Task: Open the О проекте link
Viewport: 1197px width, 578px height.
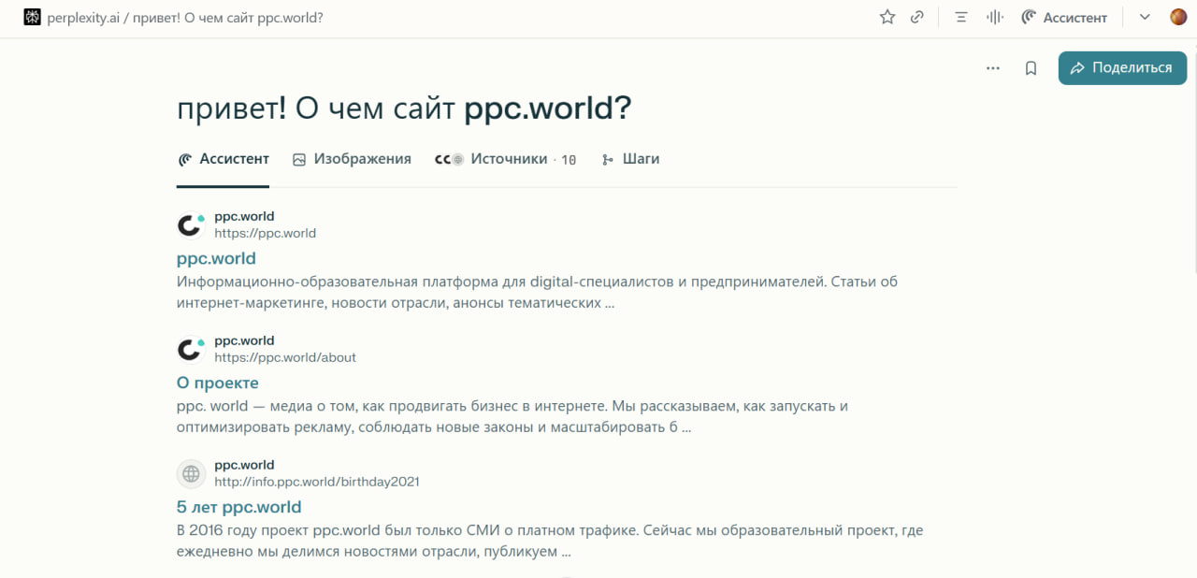Action: coord(218,383)
